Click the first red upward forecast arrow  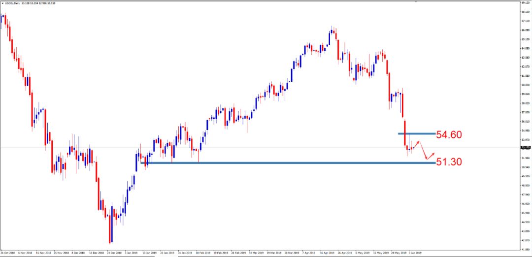point(416,143)
